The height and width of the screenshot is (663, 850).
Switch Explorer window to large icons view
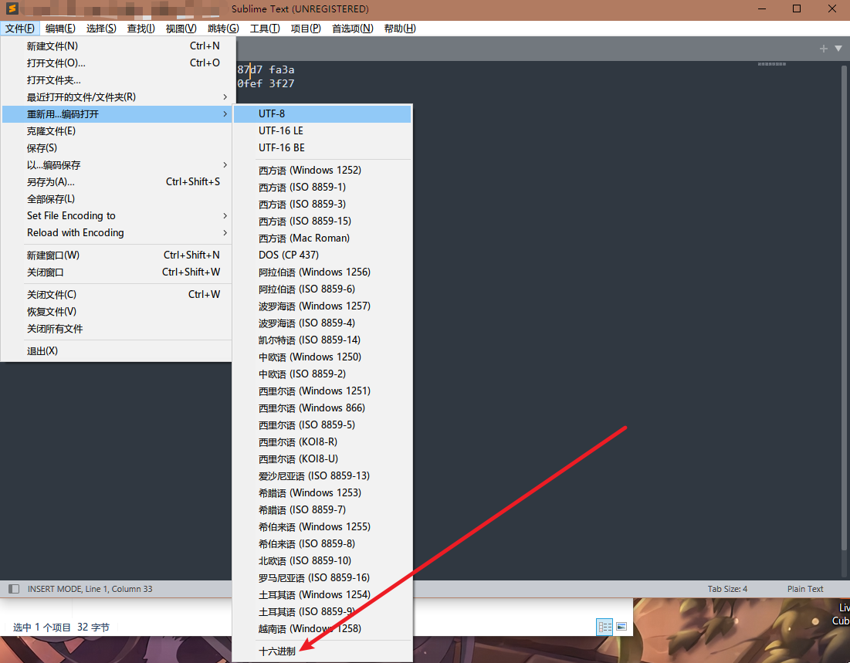click(x=621, y=627)
